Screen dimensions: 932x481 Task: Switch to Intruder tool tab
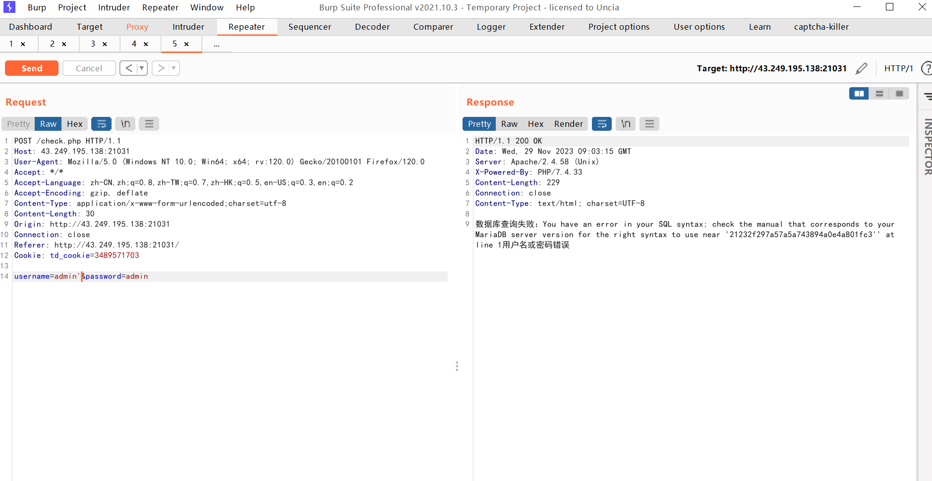[188, 27]
